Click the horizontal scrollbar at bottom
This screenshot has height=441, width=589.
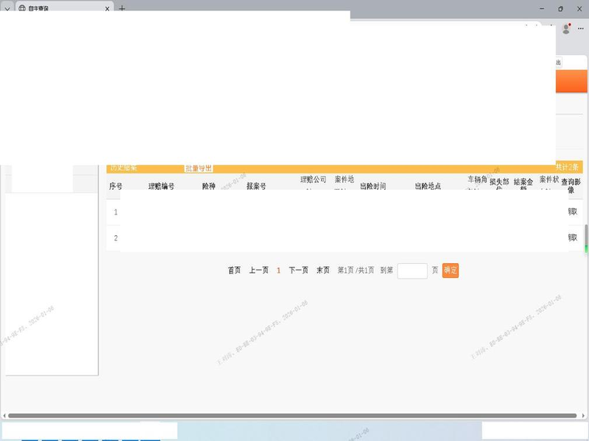294,416
